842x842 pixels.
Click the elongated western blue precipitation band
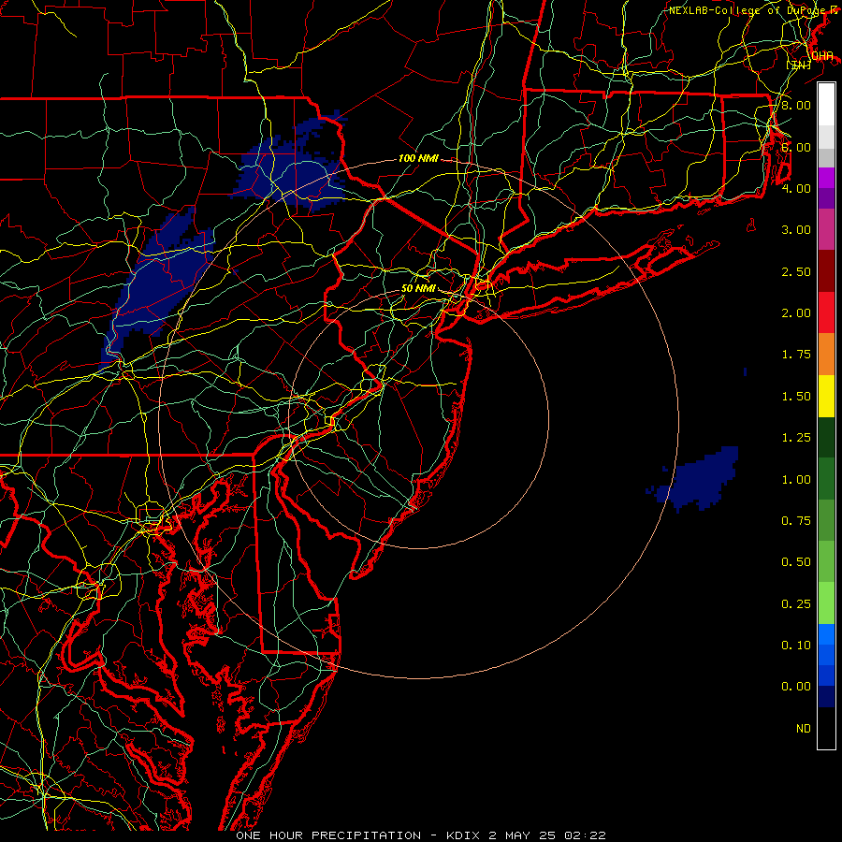coord(158,284)
